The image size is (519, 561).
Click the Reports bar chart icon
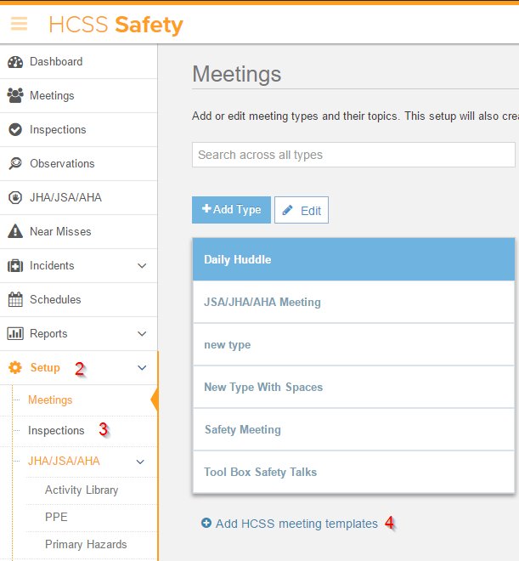15,334
